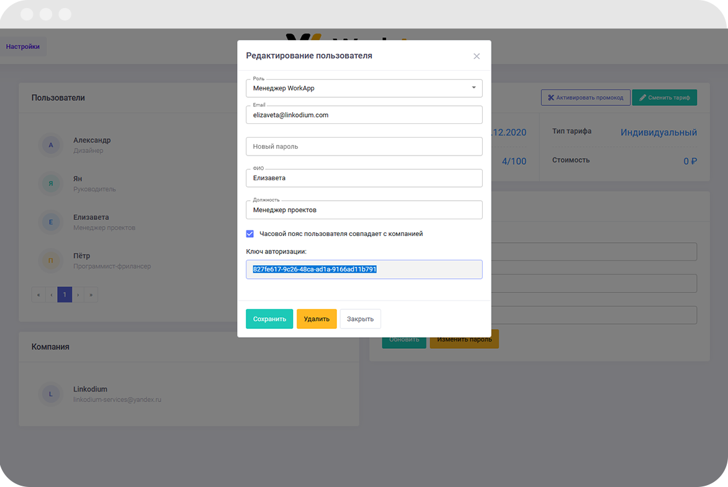Screen dimensions: 728x487
Task: Click Активировать промокод button
Action: point(585,97)
